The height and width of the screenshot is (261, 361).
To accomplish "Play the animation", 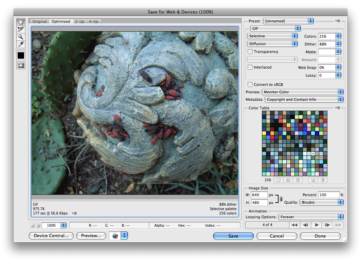I will pos(317,225).
